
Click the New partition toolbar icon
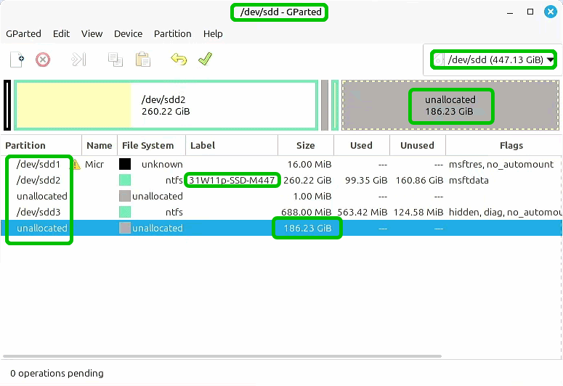(x=17, y=59)
